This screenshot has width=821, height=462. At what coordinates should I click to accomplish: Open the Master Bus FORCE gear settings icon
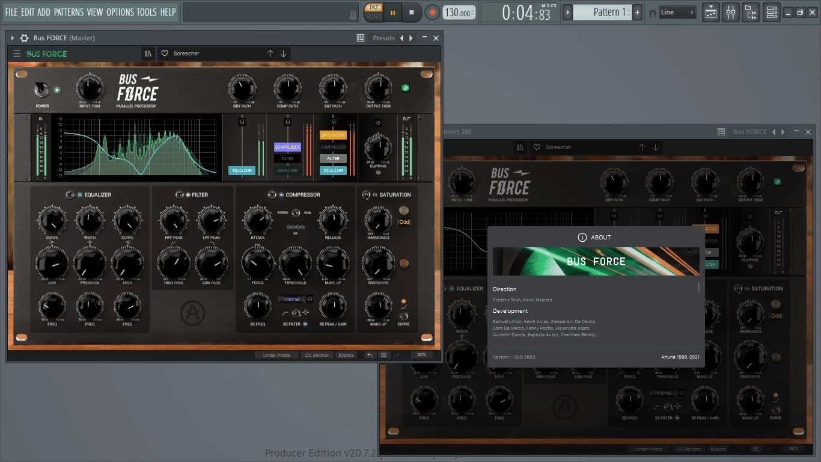tap(25, 38)
